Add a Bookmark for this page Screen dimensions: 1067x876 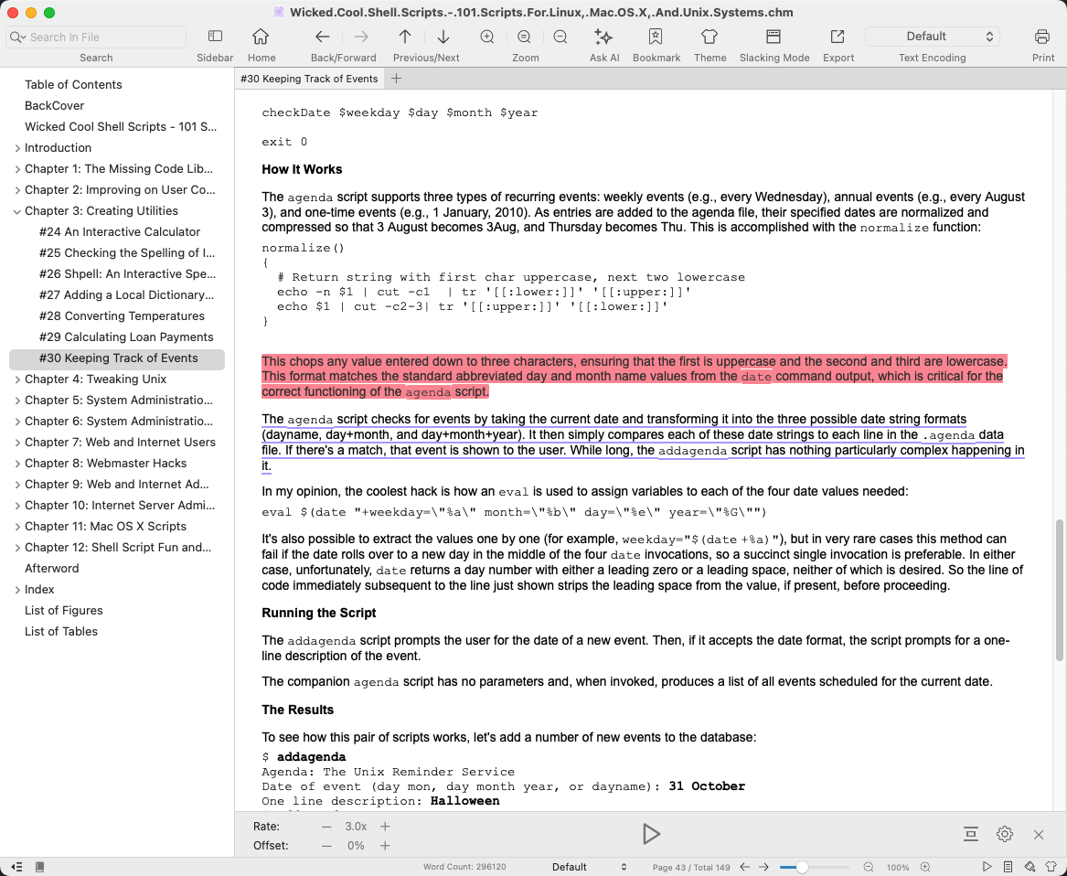pos(656,36)
